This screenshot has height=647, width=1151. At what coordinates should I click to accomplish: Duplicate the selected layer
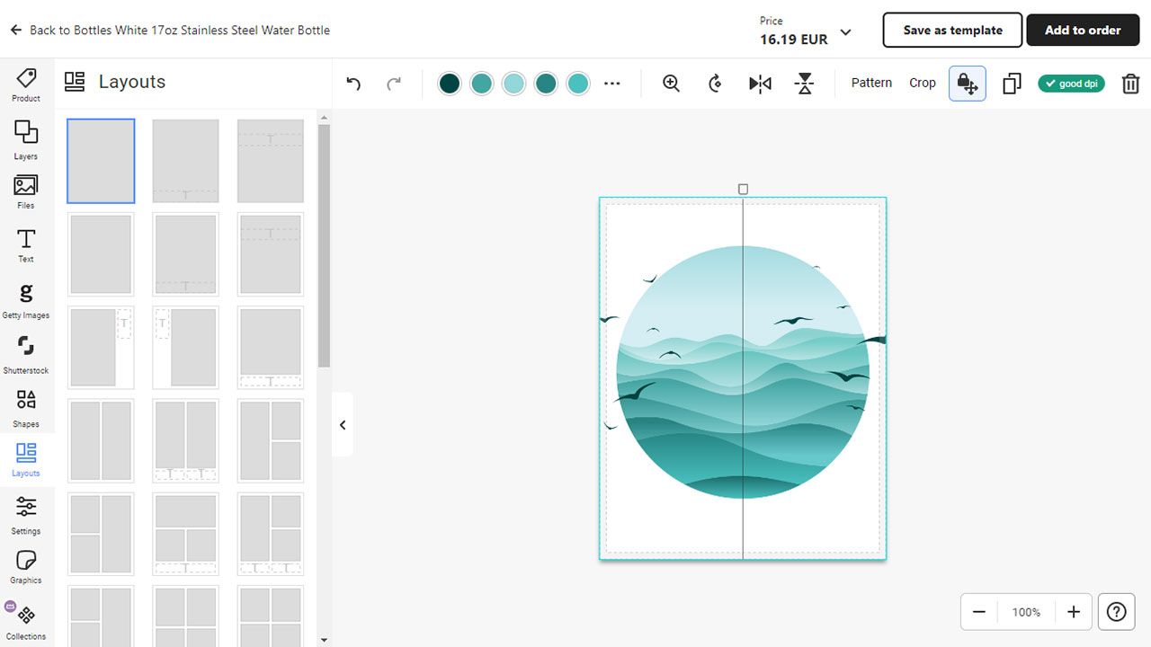click(1012, 84)
